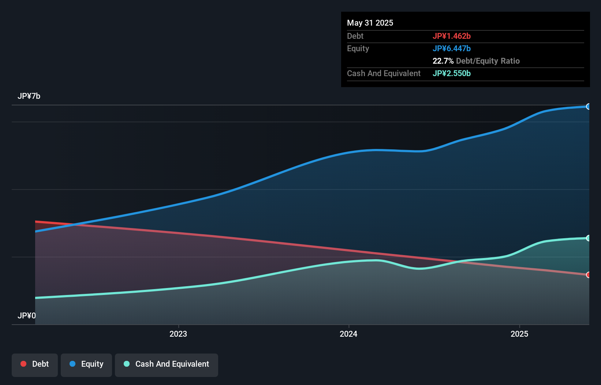Select the teal Cash And Equivalent legend dot
The width and height of the screenshot is (601, 385).
(x=126, y=364)
